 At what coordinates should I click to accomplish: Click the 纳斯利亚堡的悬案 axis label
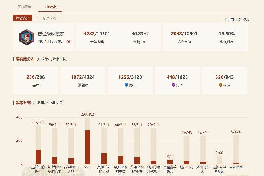[55, 169]
